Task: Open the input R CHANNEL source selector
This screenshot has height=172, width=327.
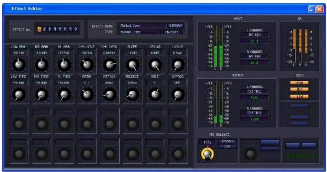Action: 255,57
